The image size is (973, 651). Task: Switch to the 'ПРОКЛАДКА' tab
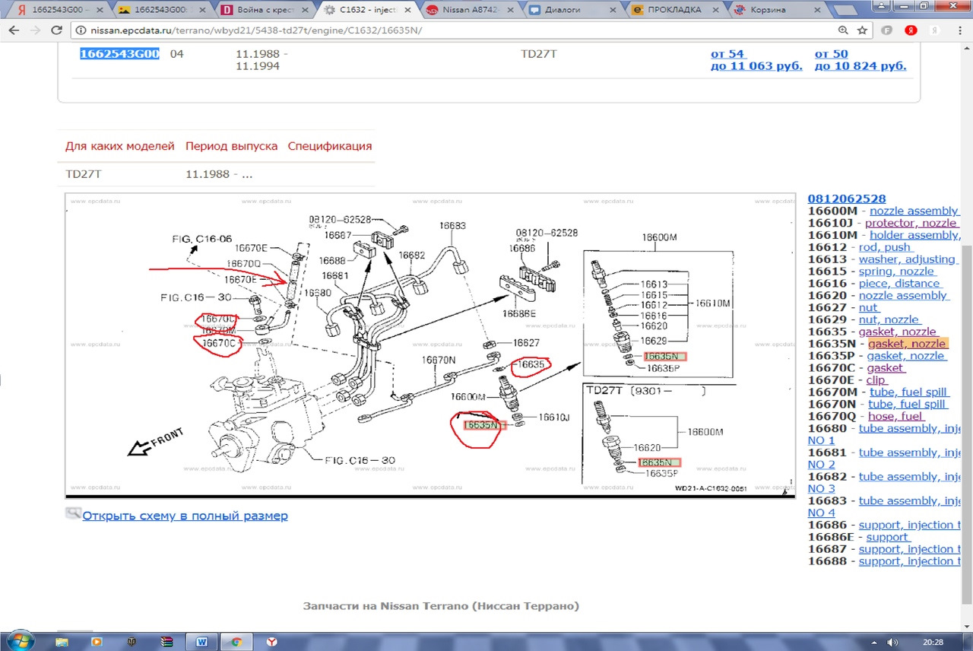(x=674, y=10)
